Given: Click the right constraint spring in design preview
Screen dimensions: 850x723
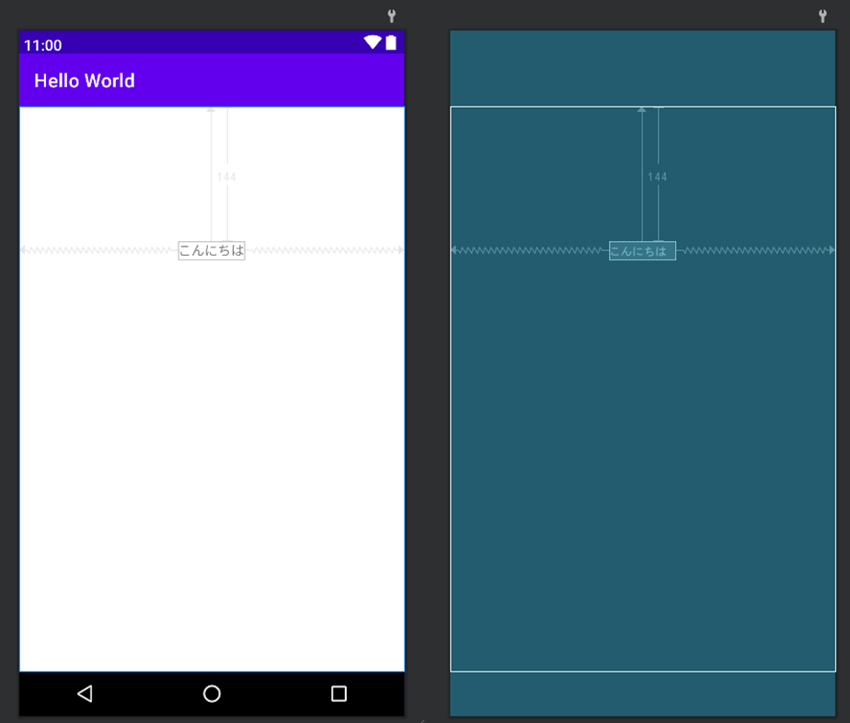Looking at the screenshot, I should click(325, 250).
